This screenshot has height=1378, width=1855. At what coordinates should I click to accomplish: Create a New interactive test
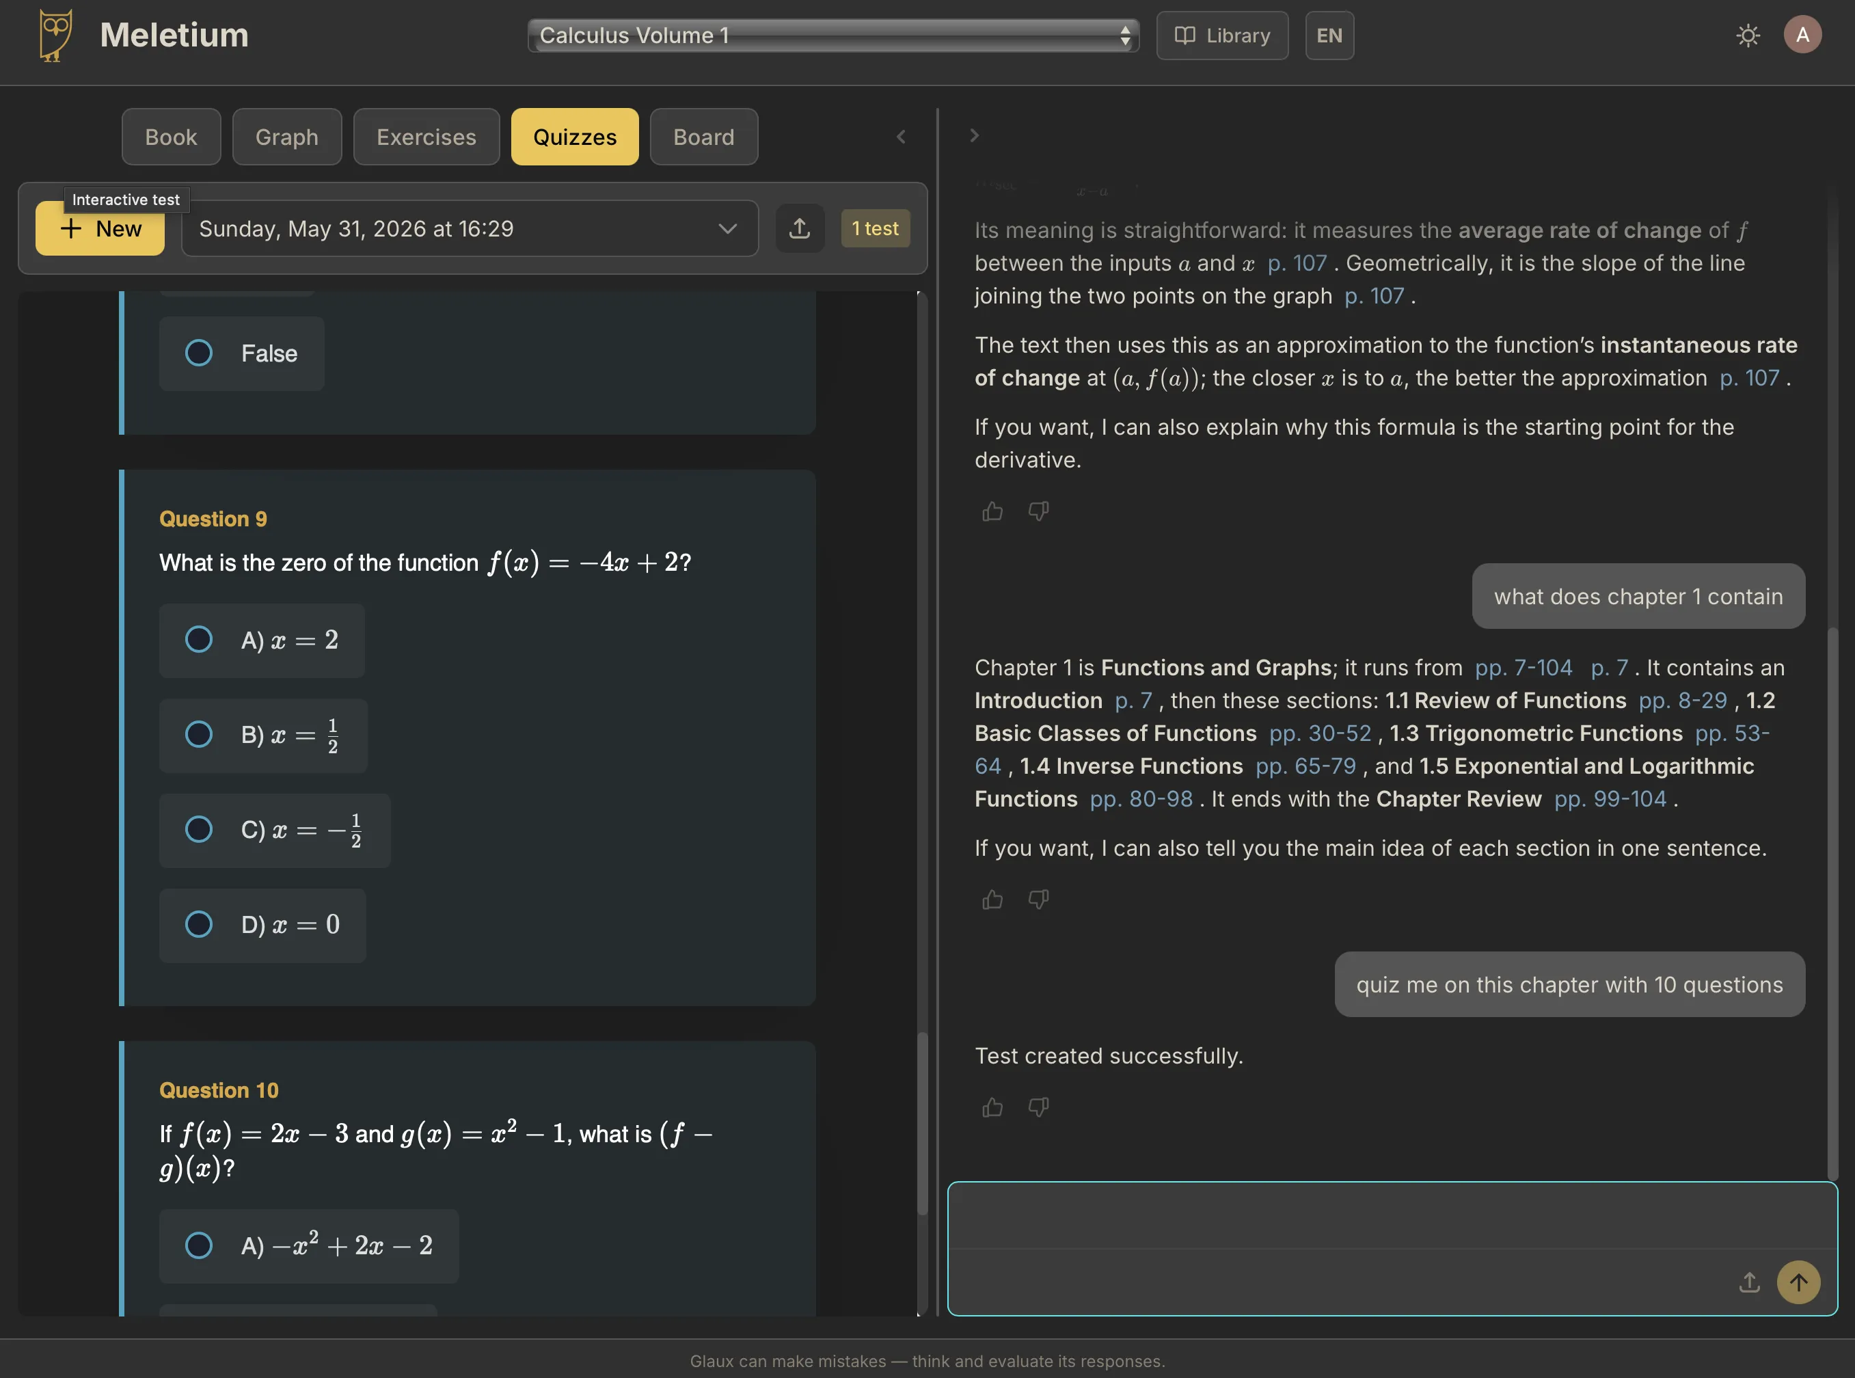coord(100,228)
